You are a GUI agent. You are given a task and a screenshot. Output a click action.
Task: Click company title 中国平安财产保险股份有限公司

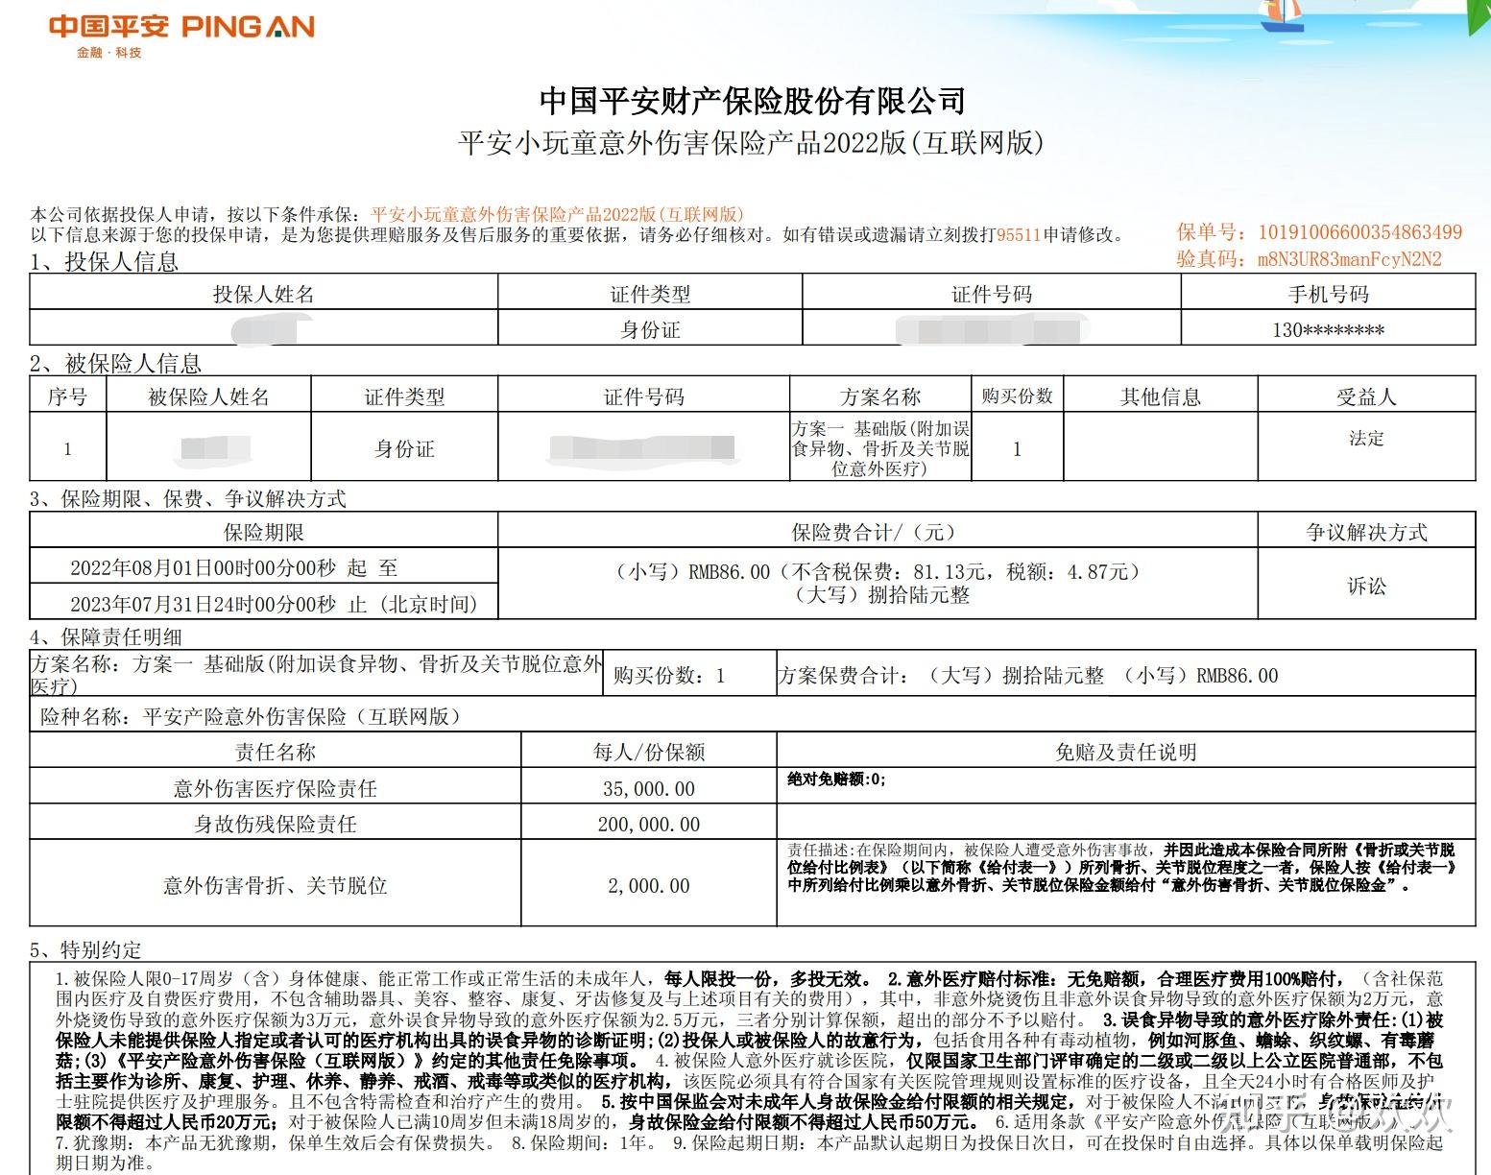752,101
